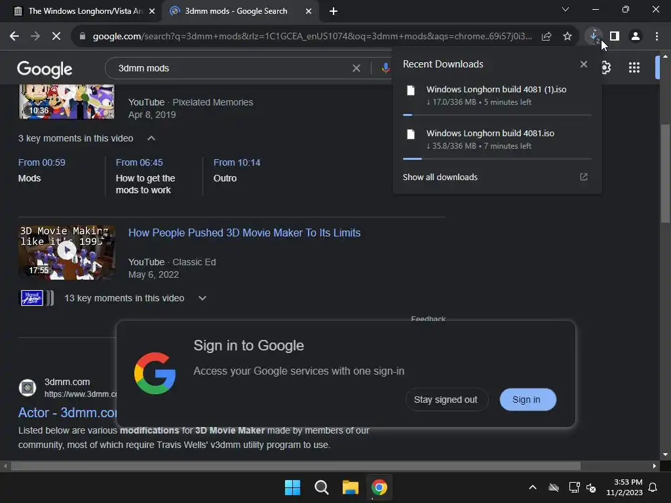Open Chrome side panel
Image resolution: width=671 pixels, height=503 pixels.
click(615, 37)
